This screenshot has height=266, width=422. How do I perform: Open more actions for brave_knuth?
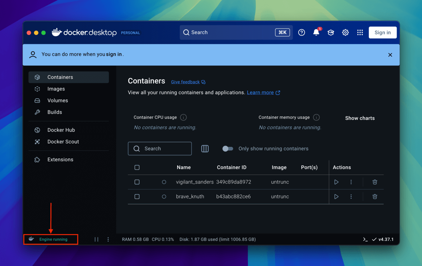click(351, 197)
